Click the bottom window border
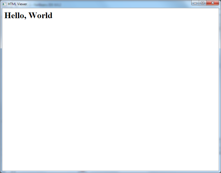Screen dimensions: 221x173 pos(110,172)
